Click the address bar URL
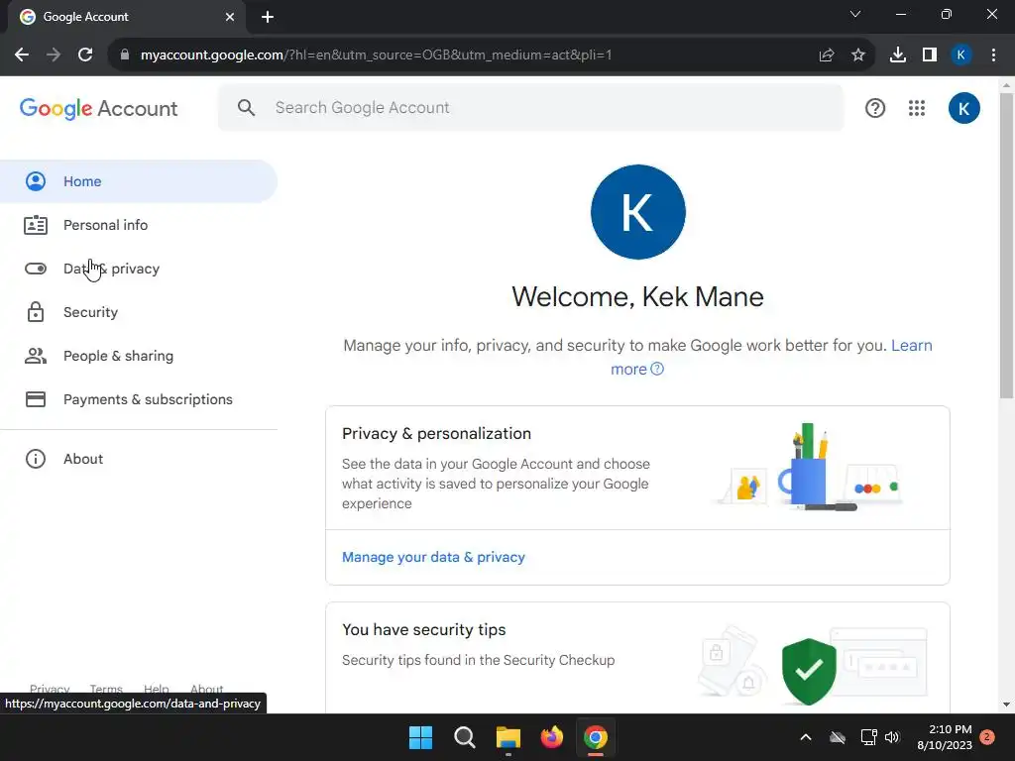The height and width of the screenshot is (761, 1015). [x=376, y=55]
